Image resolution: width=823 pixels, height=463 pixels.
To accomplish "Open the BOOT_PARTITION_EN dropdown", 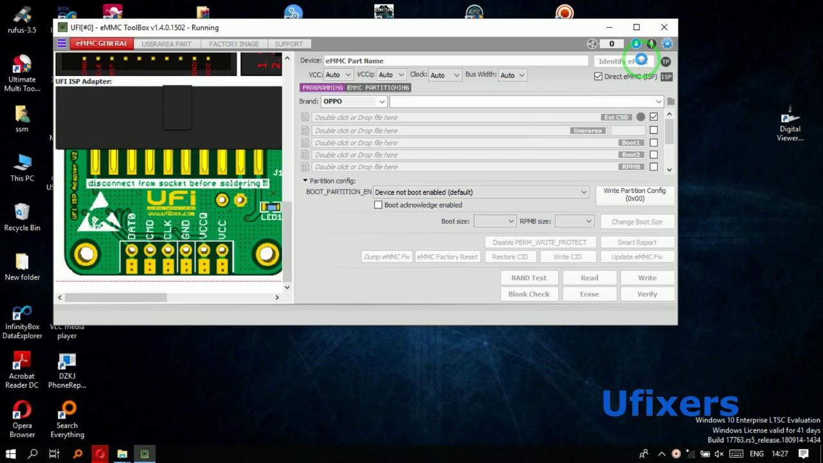I will coord(480,192).
